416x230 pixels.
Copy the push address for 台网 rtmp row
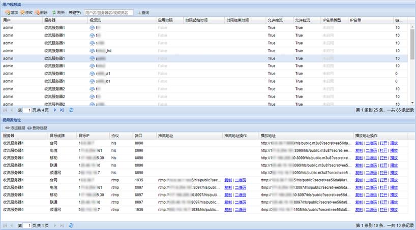pos(228,180)
